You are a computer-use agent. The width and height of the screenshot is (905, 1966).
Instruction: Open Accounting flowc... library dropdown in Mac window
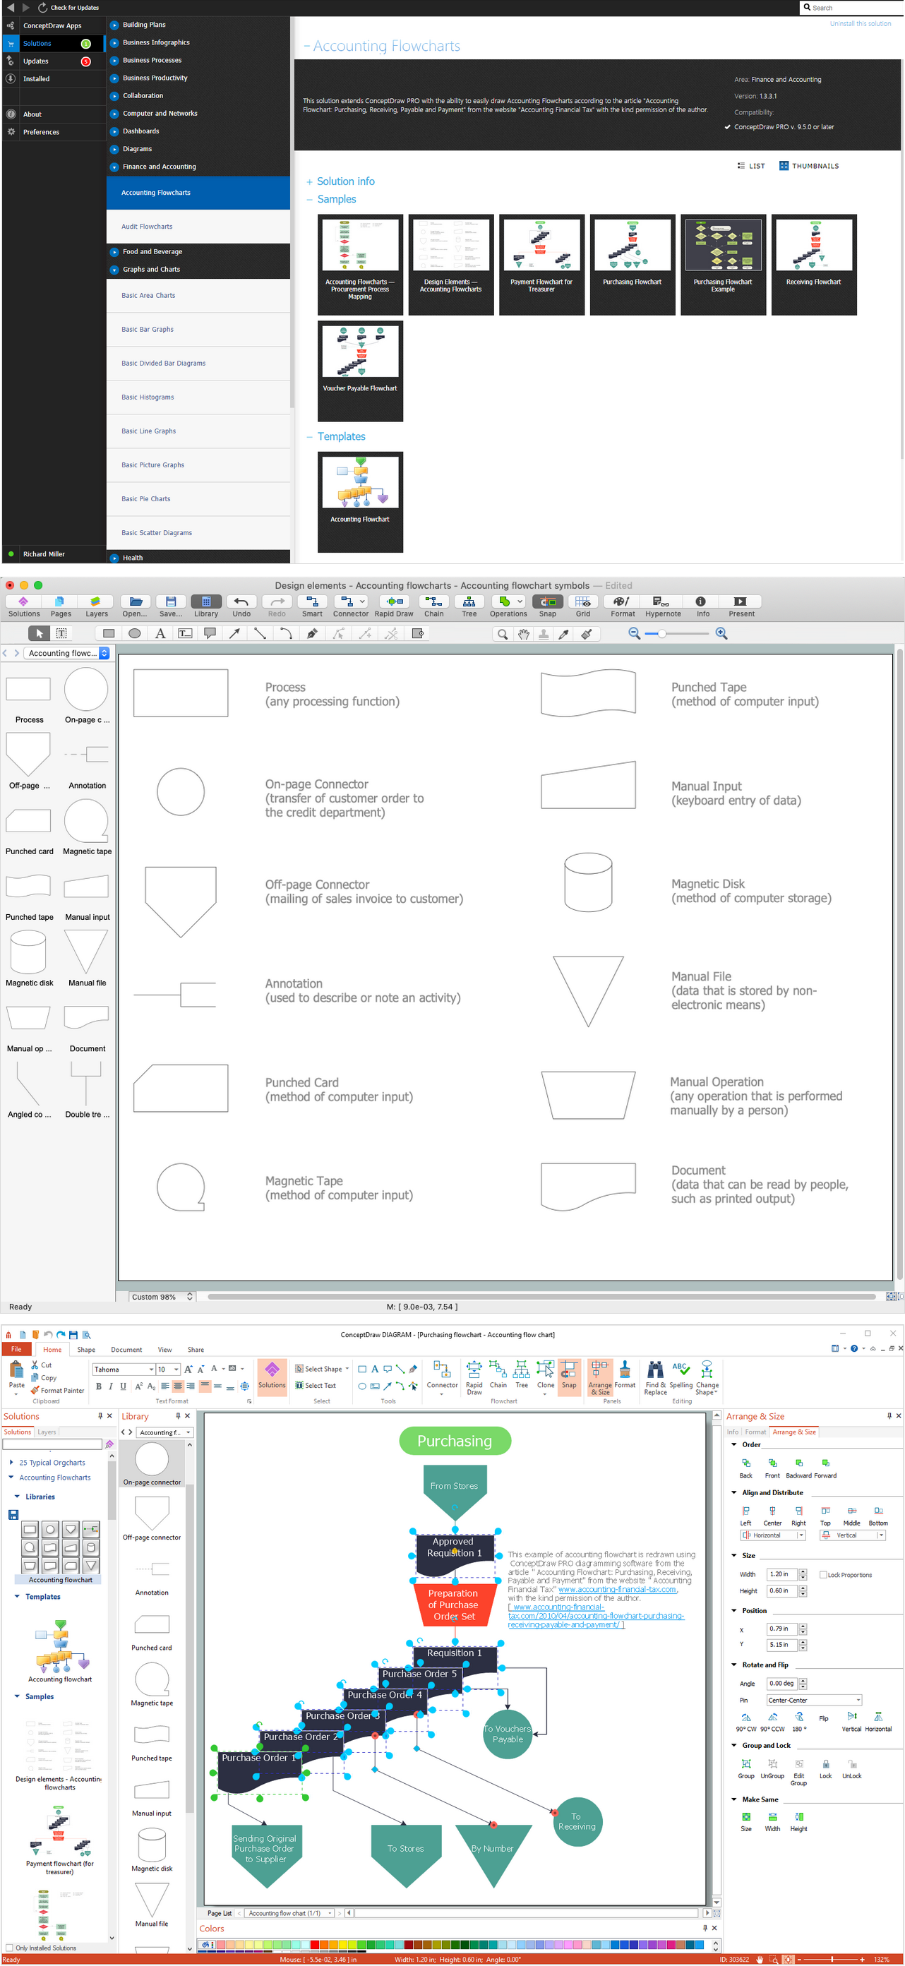pos(67,653)
